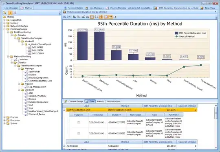The width and height of the screenshot is (220, 152).
Task: Sort by Duration column header
Action: pyautogui.click(x=117, y=115)
